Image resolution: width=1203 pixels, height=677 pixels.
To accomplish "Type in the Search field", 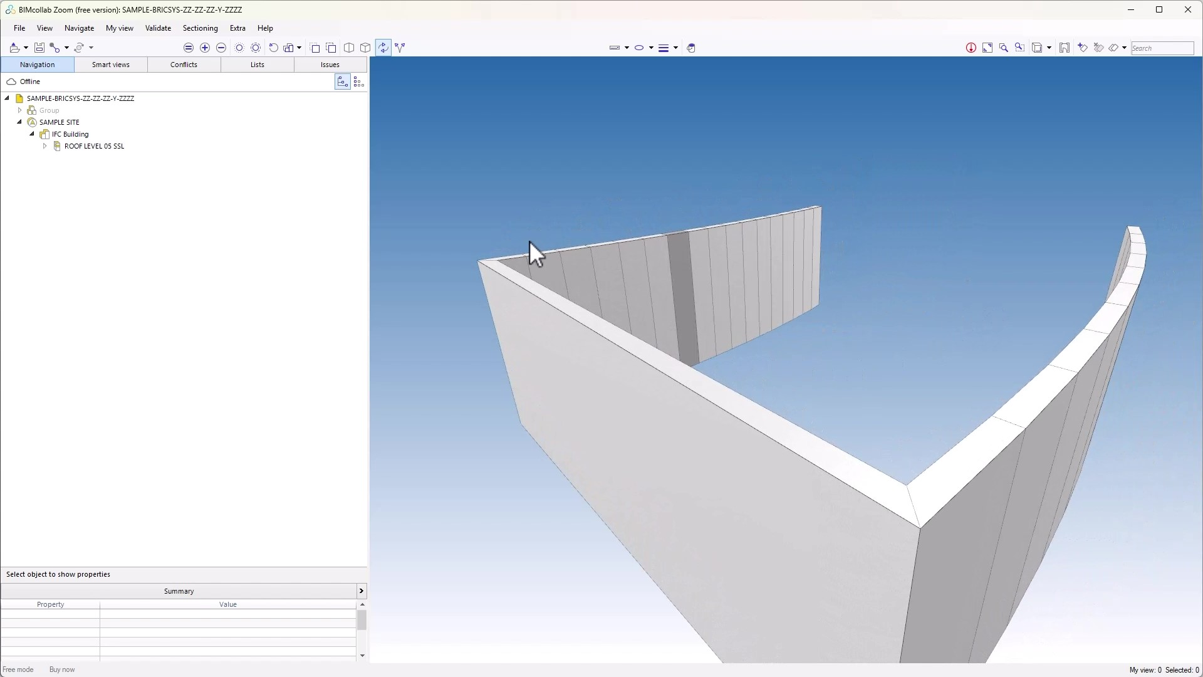I will 1163,48.
